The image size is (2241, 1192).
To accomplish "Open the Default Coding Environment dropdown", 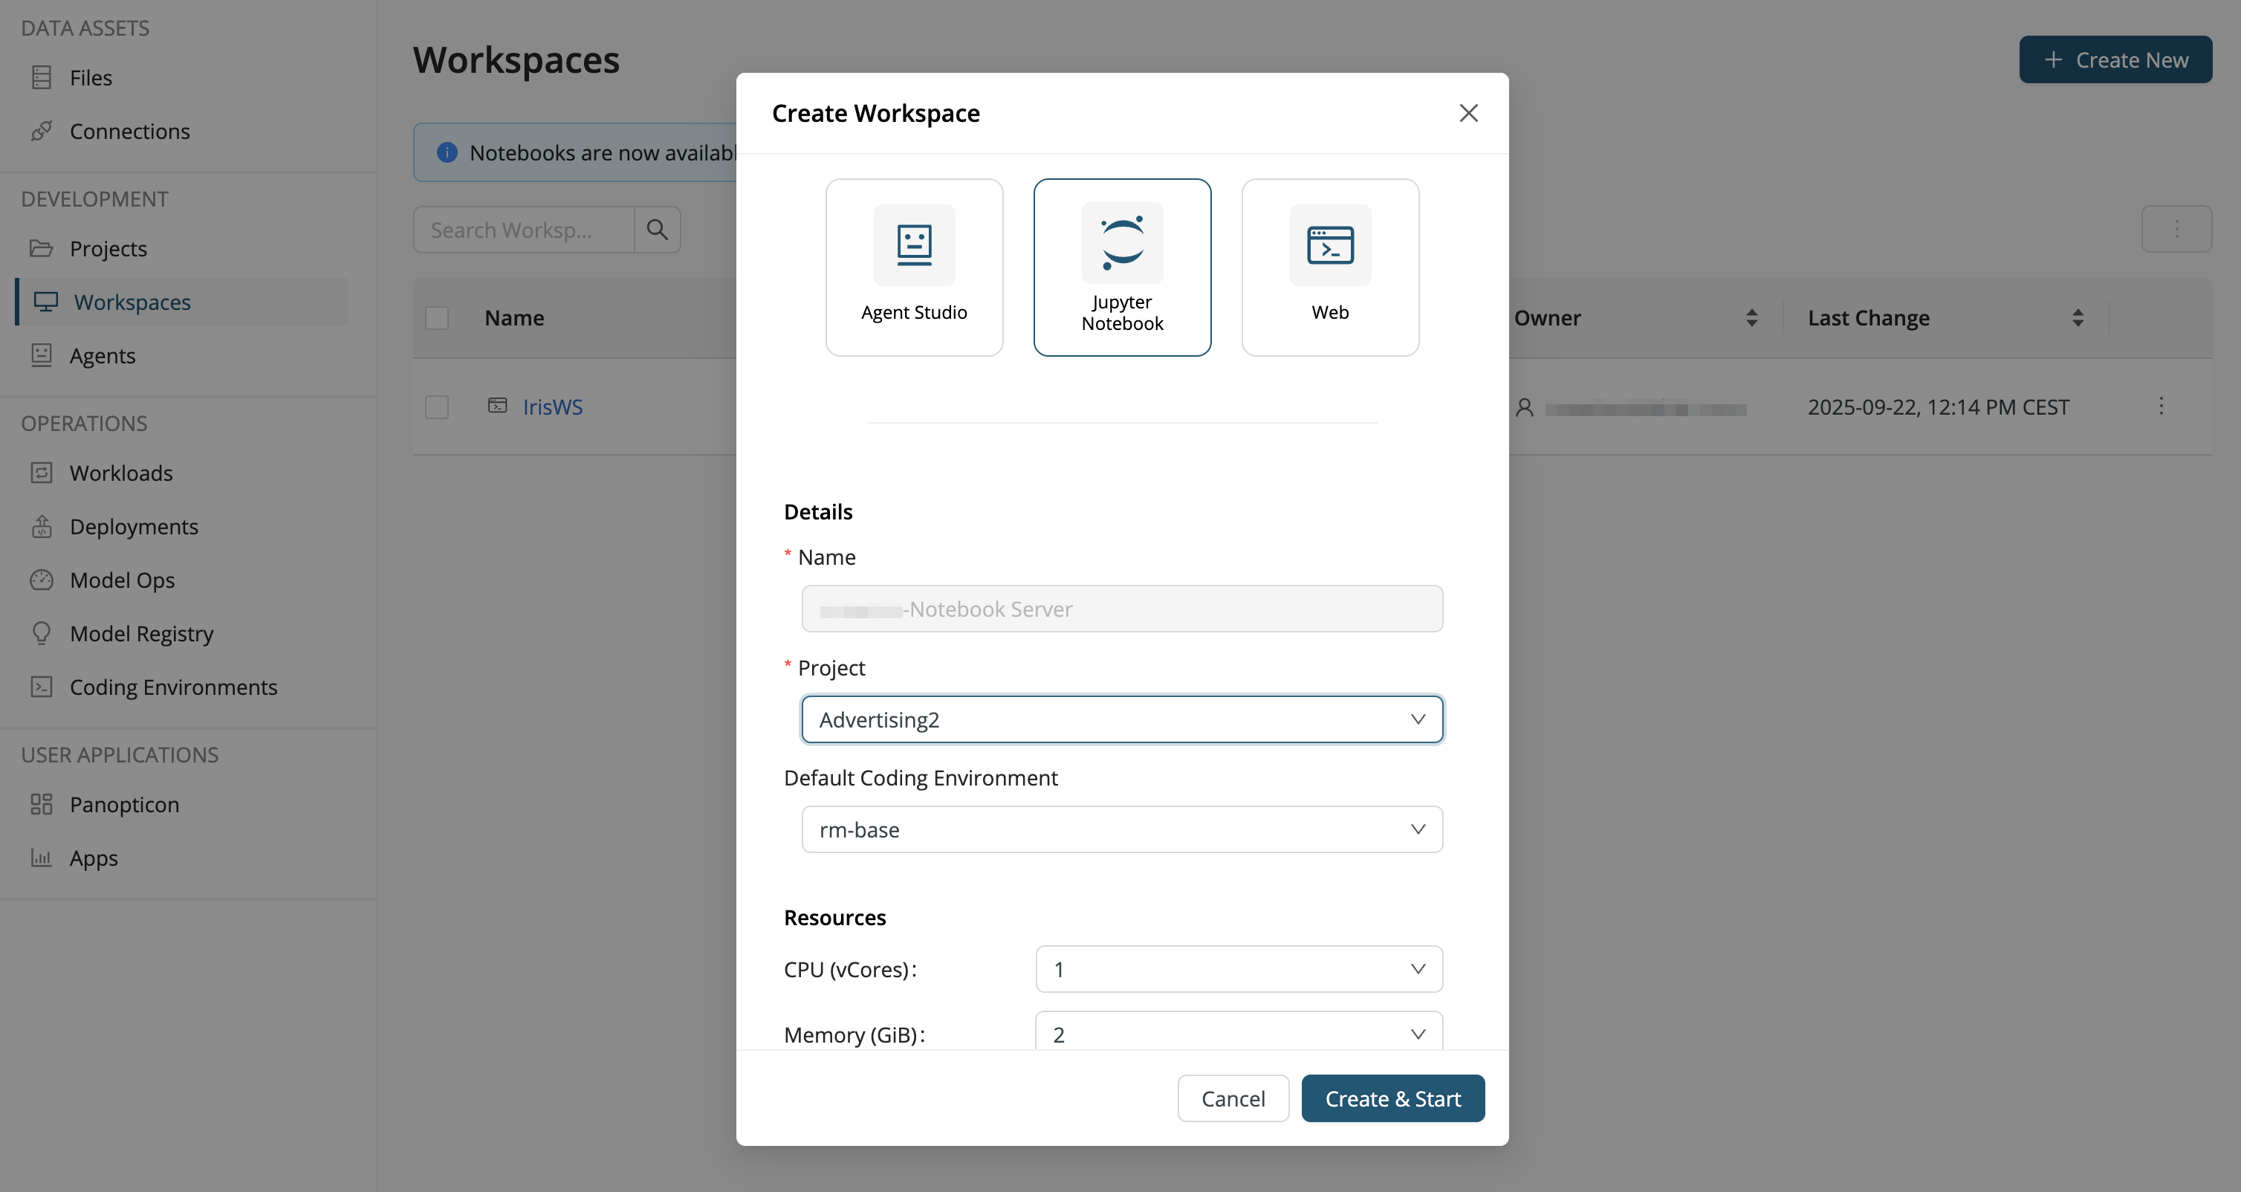I will coord(1121,829).
